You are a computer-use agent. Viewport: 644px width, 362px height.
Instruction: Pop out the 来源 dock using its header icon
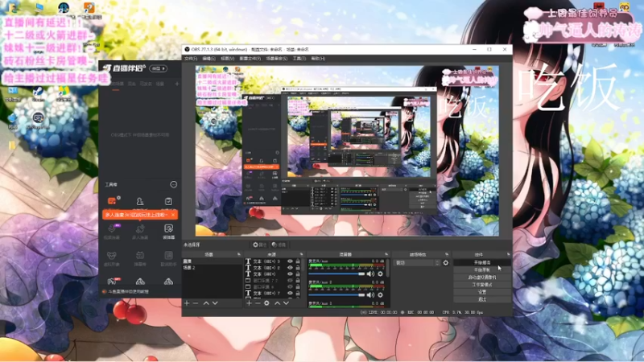tap(301, 254)
